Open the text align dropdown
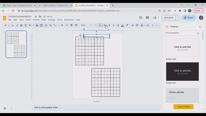This screenshot has height=116, width=206. [x=143, y=25]
